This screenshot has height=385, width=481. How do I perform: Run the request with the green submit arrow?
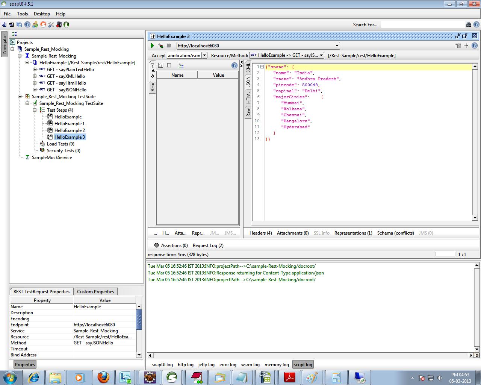(152, 45)
